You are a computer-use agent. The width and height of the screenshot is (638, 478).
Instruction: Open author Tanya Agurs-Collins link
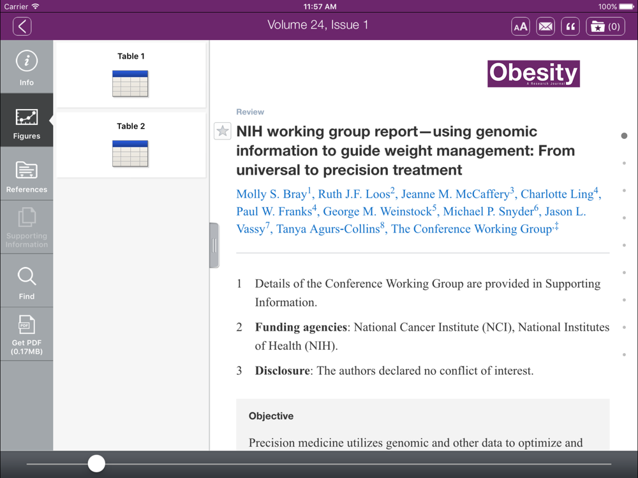(330, 228)
